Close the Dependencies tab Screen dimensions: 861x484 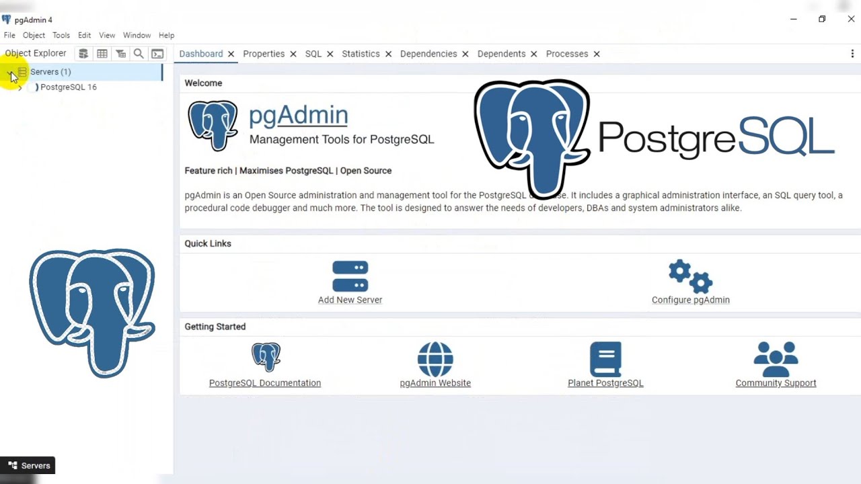coord(465,54)
